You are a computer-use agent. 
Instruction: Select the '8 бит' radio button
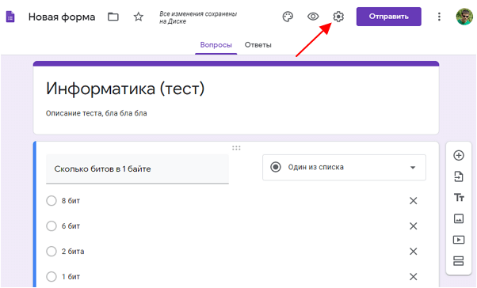[x=52, y=200]
